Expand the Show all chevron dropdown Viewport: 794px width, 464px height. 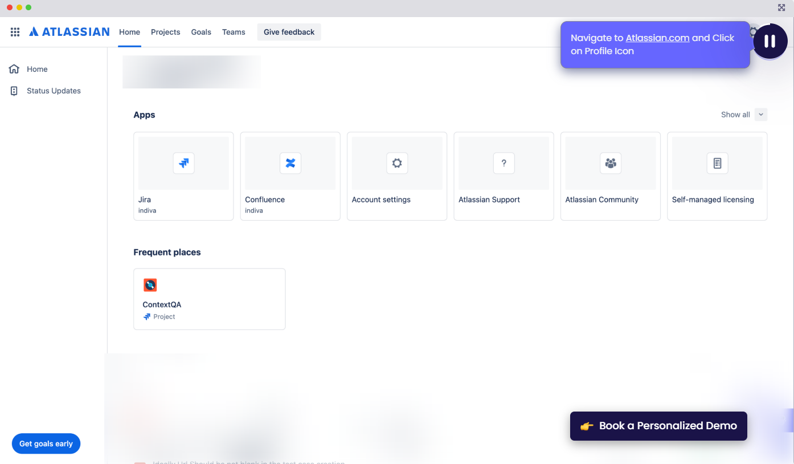tap(761, 115)
